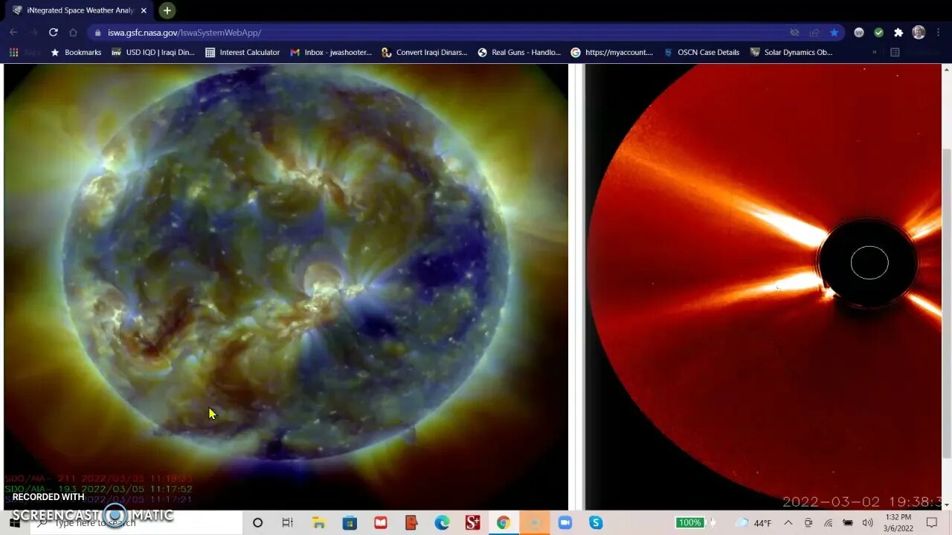Open Convert Iraqi Dinars bookmark
Screen dimensions: 952x535
pos(425,53)
